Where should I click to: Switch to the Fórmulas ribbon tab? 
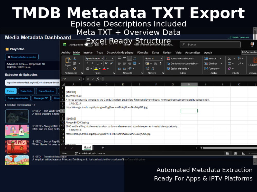(143, 52)
